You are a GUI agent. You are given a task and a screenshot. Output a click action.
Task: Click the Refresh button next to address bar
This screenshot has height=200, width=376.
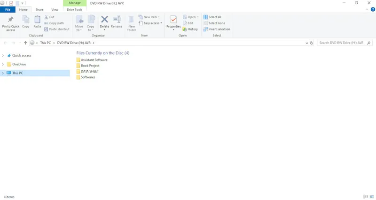[x=312, y=43]
